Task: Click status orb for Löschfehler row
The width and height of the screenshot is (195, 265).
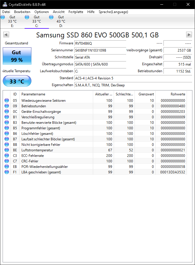Action: pyautogui.click(x=7, y=133)
